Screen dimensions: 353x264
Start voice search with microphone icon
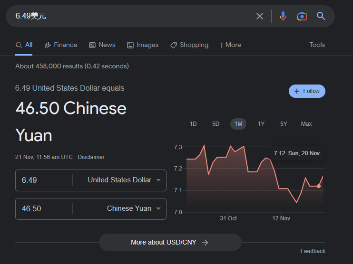pos(283,16)
